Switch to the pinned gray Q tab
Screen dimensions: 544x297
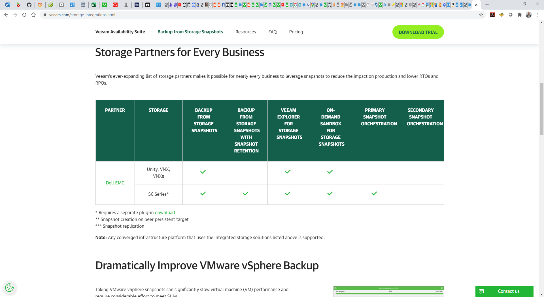[x=61, y=5]
